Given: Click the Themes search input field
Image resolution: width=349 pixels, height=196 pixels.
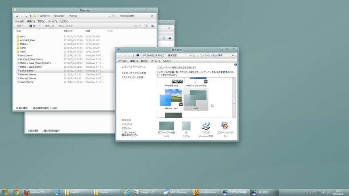Looking at the screenshot, I should [x=135, y=16].
